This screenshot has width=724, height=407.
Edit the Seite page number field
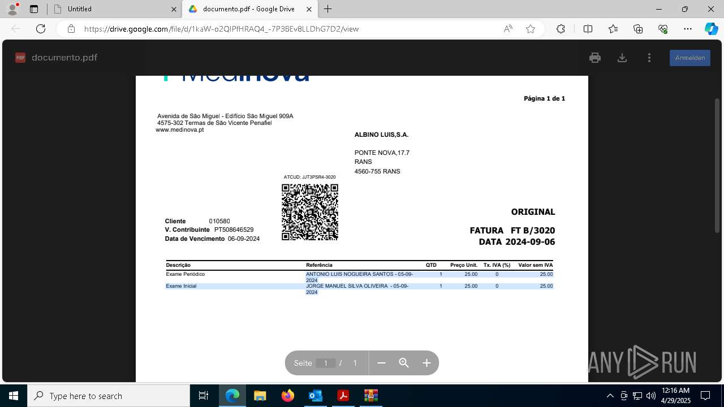(x=326, y=363)
